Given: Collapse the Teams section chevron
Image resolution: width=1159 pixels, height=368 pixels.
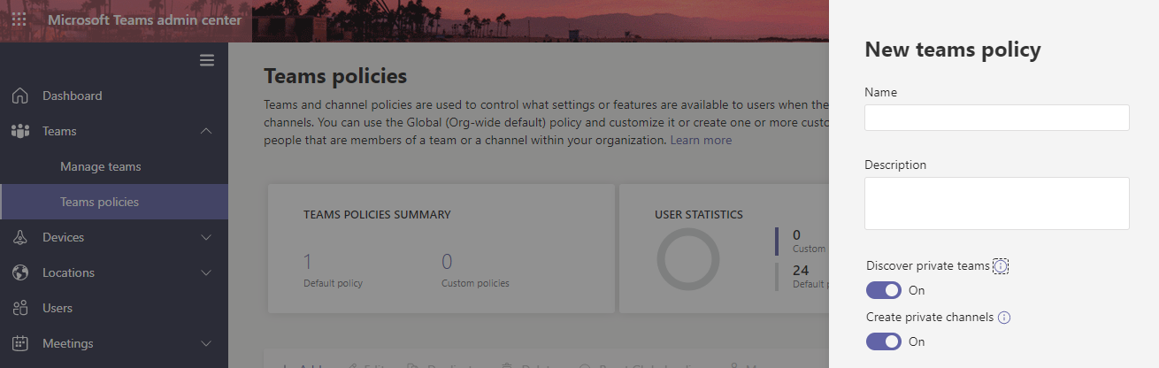Looking at the screenshot, I should point(206,131).
